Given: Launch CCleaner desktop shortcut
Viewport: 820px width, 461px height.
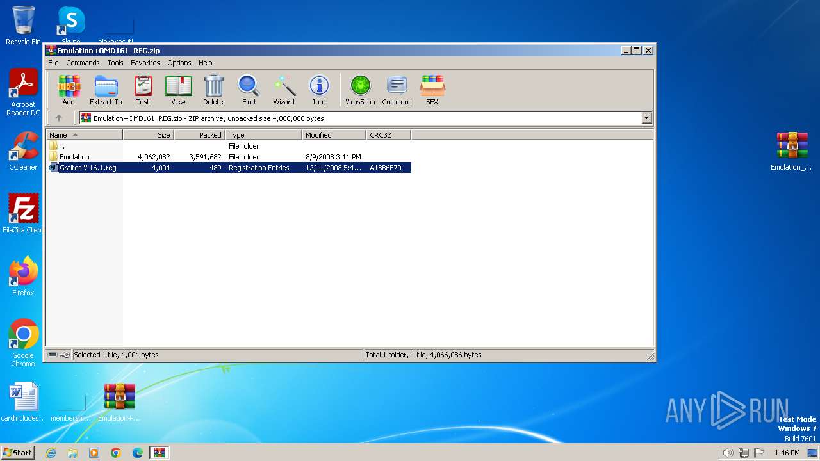Looking at the screenshot, I should coord(23,151).
